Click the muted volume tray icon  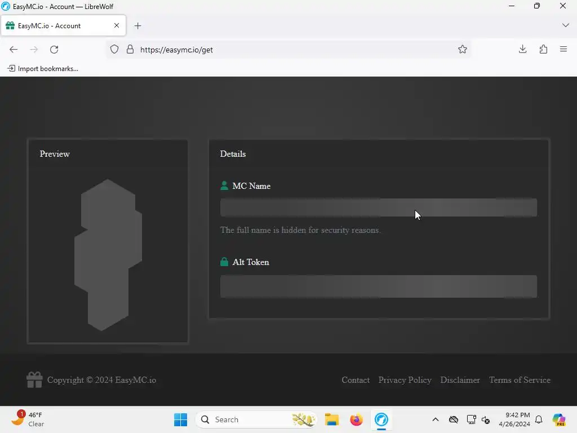[x=485, y=419]
